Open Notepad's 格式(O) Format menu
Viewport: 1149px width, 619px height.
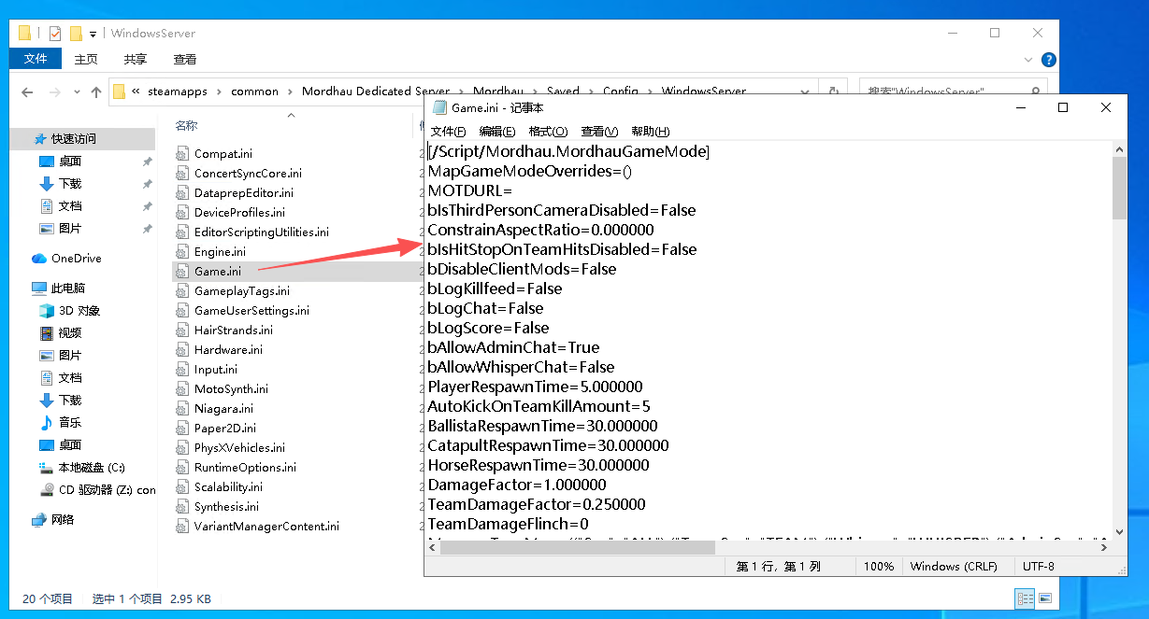click(546, 132)
